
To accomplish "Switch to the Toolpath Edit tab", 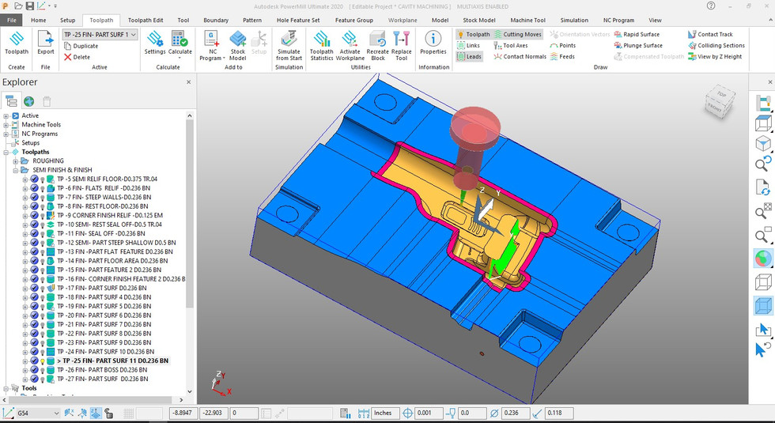I will click(x=146, y=21).
